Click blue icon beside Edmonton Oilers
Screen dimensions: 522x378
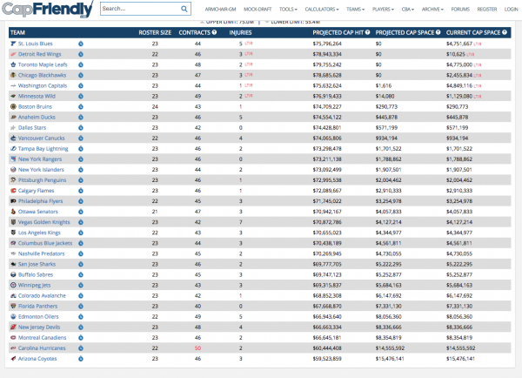81,314
